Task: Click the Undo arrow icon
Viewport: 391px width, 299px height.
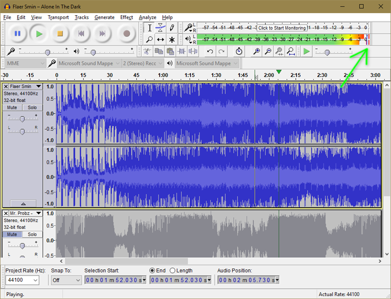Action: (x=210, y=51)
